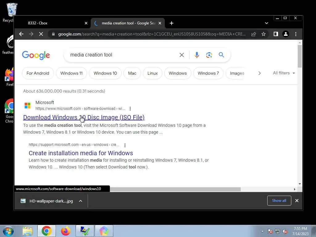Open the Chrome profile avatar button
Screen dimensions: 316x237
click(x=285, y=34)
